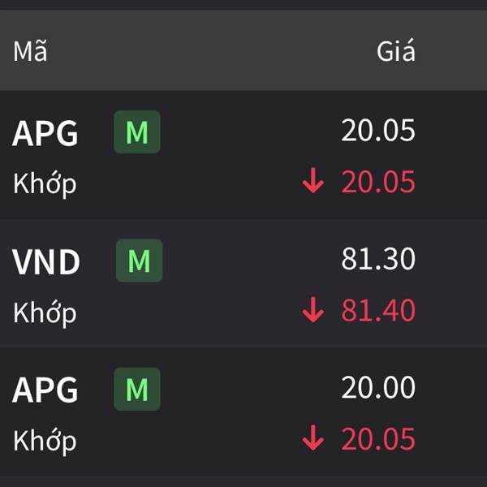Click red matched price 20.05 beneath white 20.00
Image resolution: width=487 pixels, height=487 pixels.
(x=378, y=438)
